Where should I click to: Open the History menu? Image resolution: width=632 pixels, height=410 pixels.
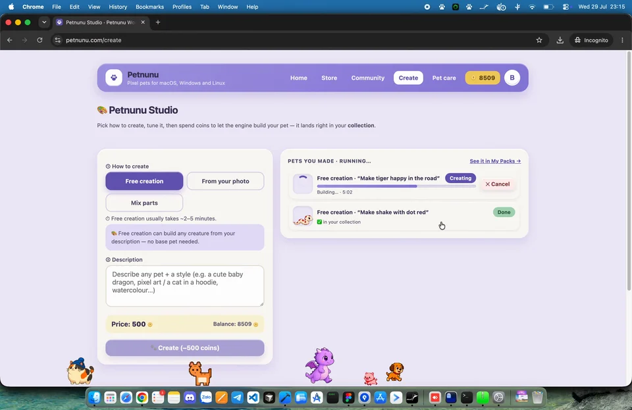pos(118,7)
